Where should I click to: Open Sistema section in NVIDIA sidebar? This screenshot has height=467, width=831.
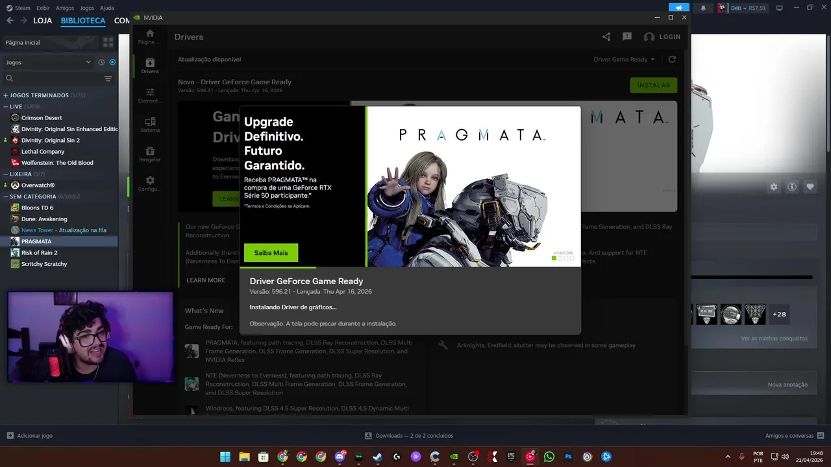pyautogui.click(x=150, y=125)
